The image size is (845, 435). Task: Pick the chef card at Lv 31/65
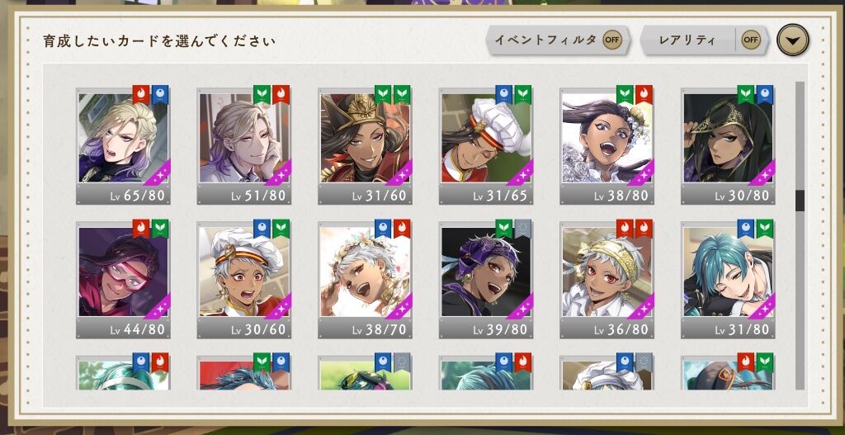coord(485,146)
